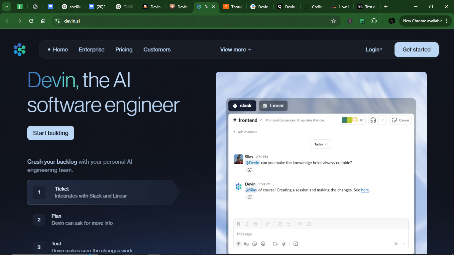Click the code block icon in composer
454x255 pixels.
click(x=309, y=224)
